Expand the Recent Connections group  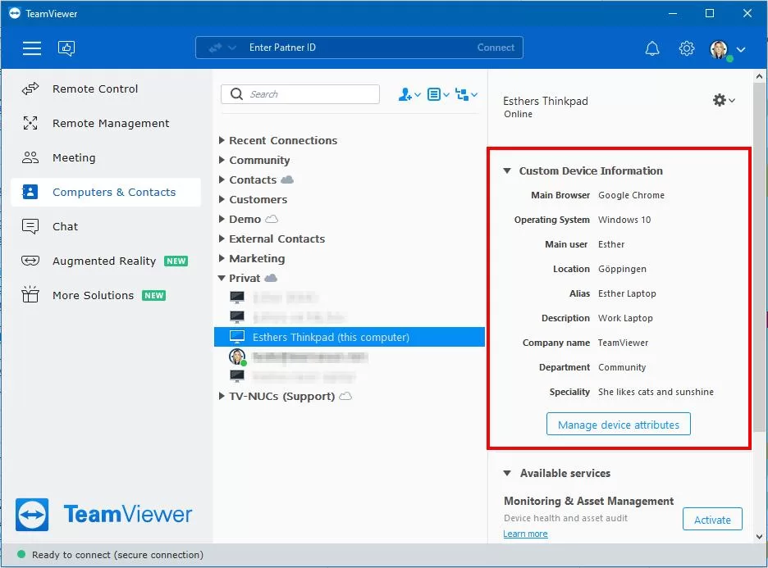[x=282, y=140]
